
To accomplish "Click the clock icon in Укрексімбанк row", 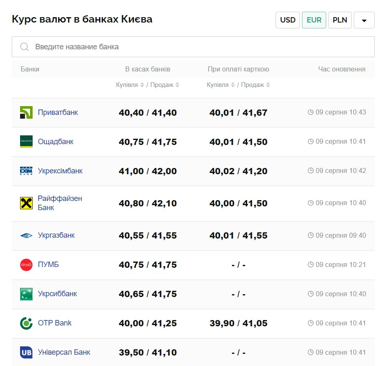I will point(310,171).
